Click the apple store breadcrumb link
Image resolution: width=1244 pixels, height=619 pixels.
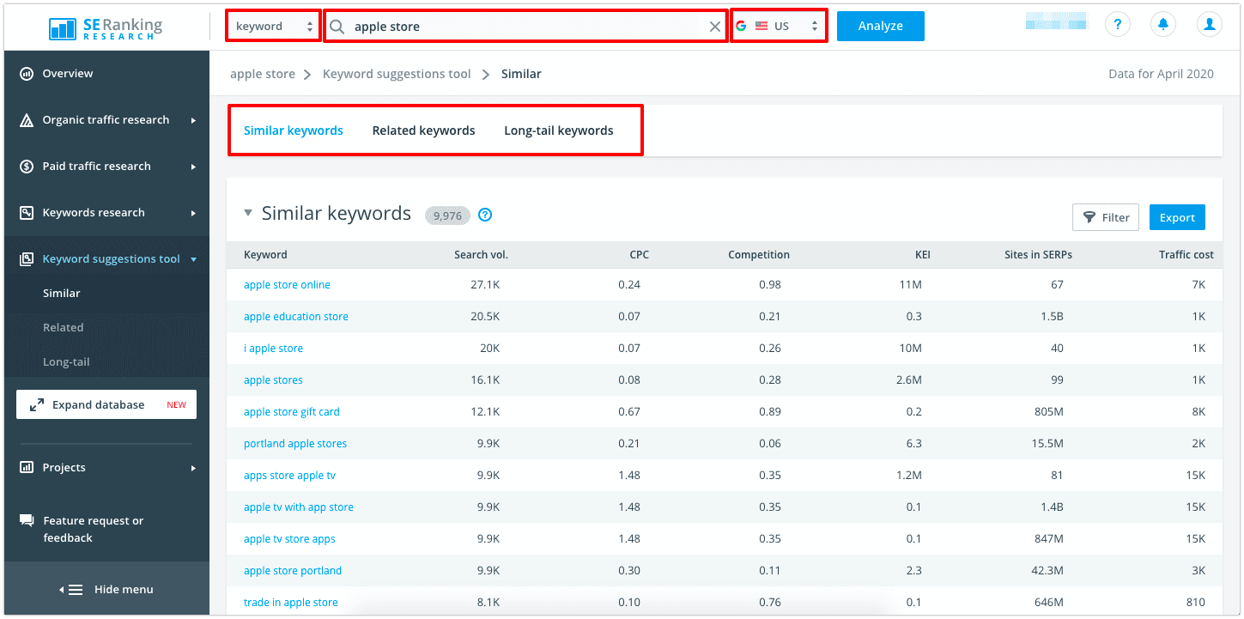[x=263, y=74]
